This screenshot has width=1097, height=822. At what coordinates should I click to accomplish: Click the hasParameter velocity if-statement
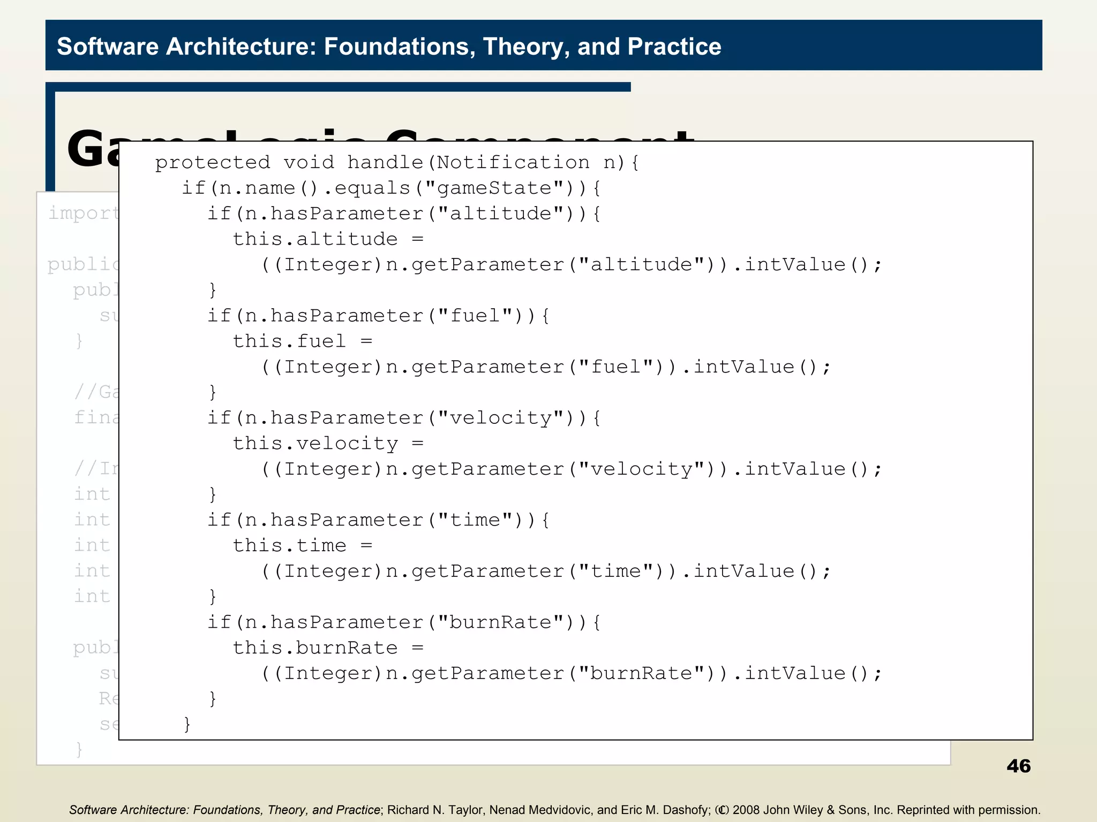404,418
